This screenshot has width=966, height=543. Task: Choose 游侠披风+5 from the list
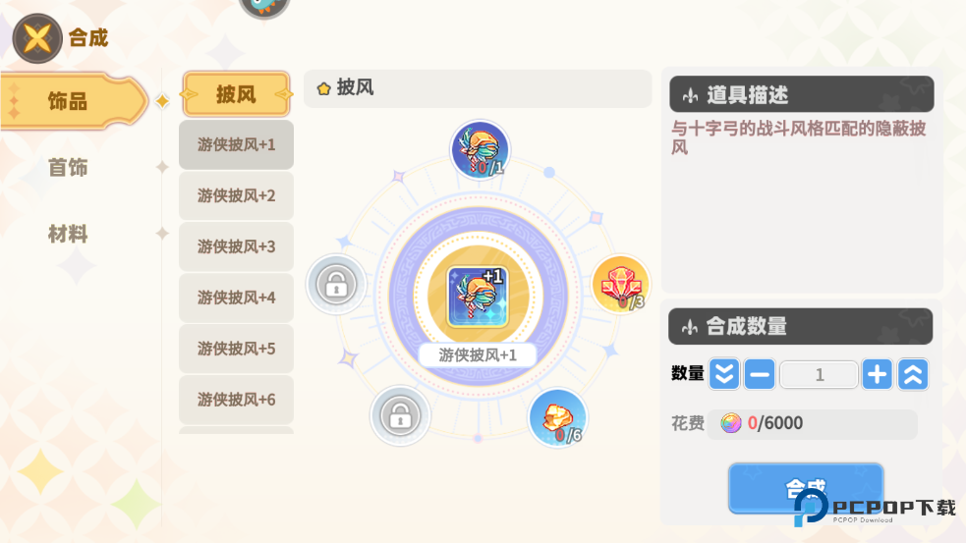click(x=236, y=349)
